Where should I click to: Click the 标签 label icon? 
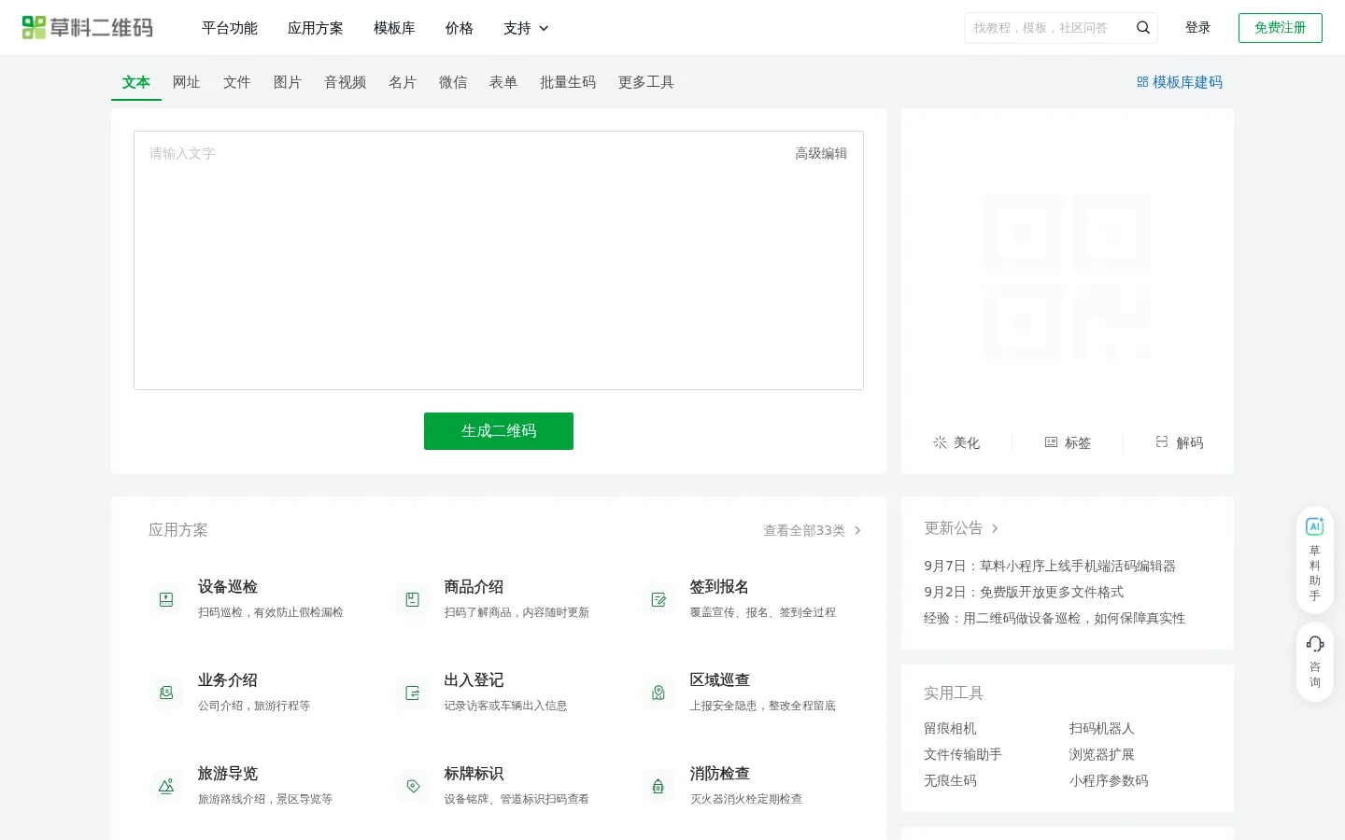pos(1051,442)
